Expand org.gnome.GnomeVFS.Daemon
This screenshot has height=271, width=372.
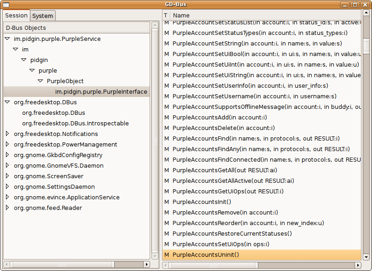point(7,165)
